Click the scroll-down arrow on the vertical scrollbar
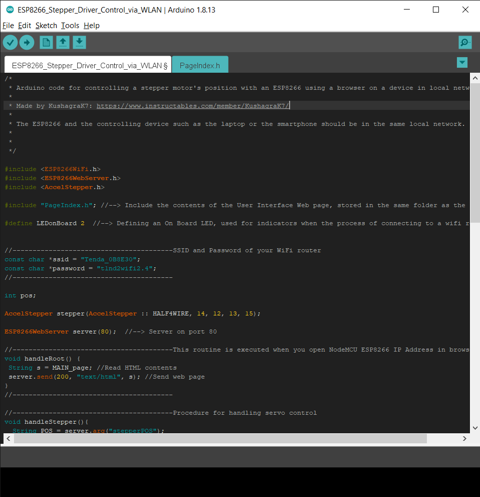 click(x=474, y=427)
